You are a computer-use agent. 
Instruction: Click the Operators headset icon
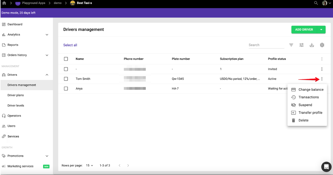click(x=4, y=116)
